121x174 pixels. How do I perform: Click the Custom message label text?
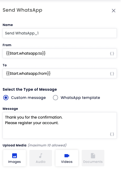[x=28, y=98]
